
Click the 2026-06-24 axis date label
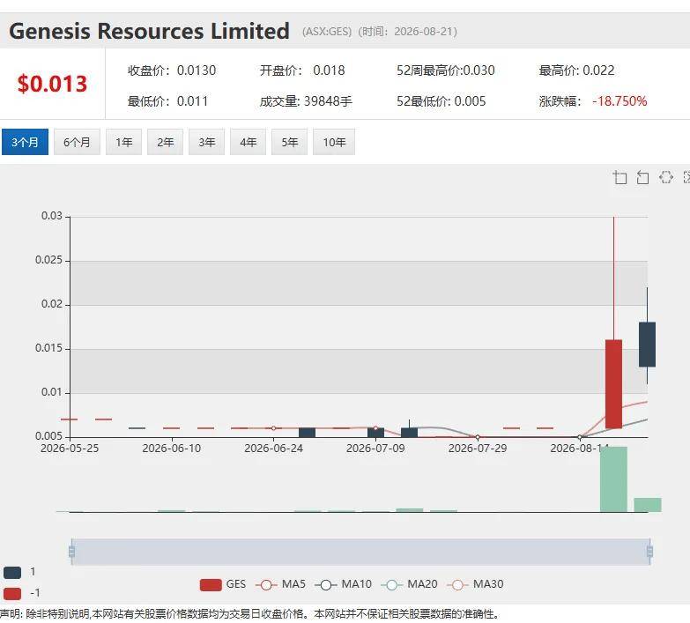[x=273, y=449]
